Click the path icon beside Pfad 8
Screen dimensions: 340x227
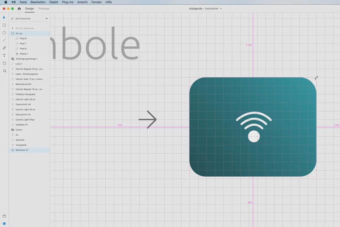click(17, 39)
